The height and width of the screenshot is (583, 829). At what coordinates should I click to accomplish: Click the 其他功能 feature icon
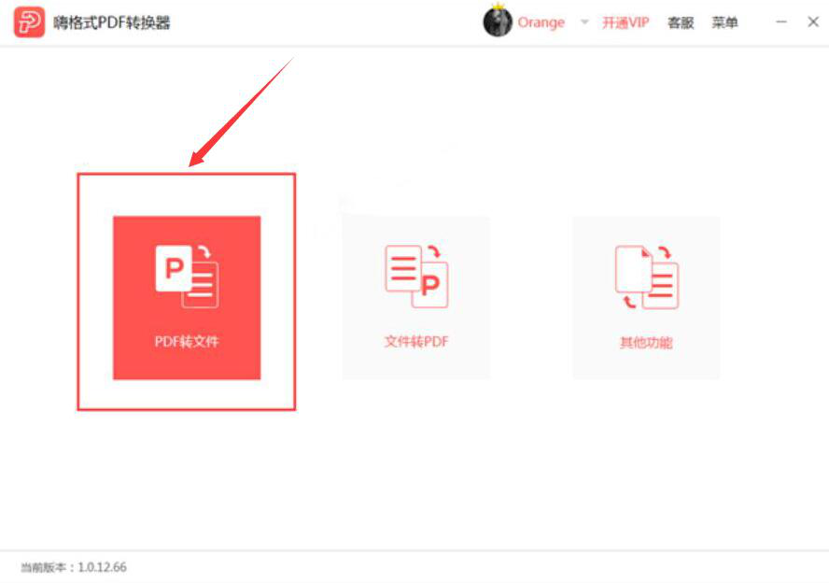647,276
